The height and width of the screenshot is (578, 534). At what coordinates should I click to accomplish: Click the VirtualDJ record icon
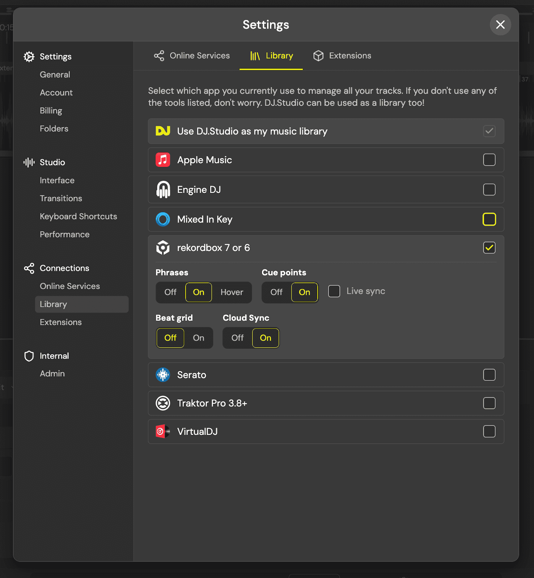163,431
